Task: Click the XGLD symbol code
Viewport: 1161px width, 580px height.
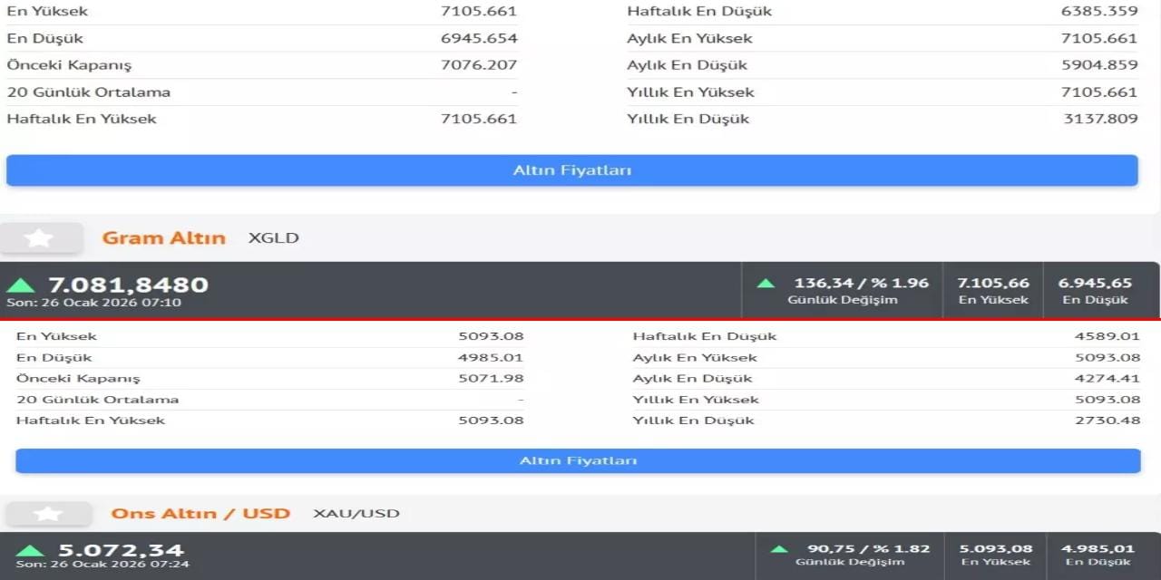Action: coord(273,238)
